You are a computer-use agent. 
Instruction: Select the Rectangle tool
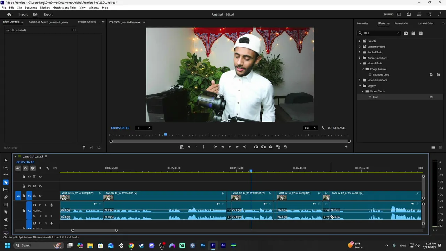point(6,205)
